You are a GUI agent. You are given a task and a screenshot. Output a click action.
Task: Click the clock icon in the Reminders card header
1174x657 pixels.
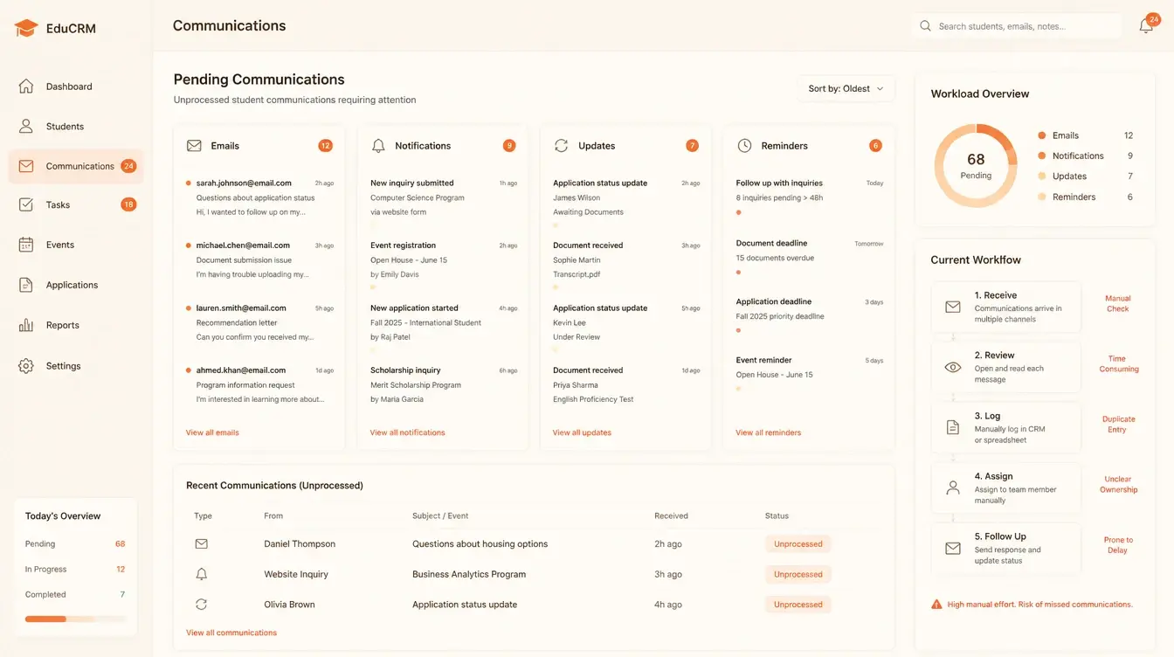[x=744, y=146]
